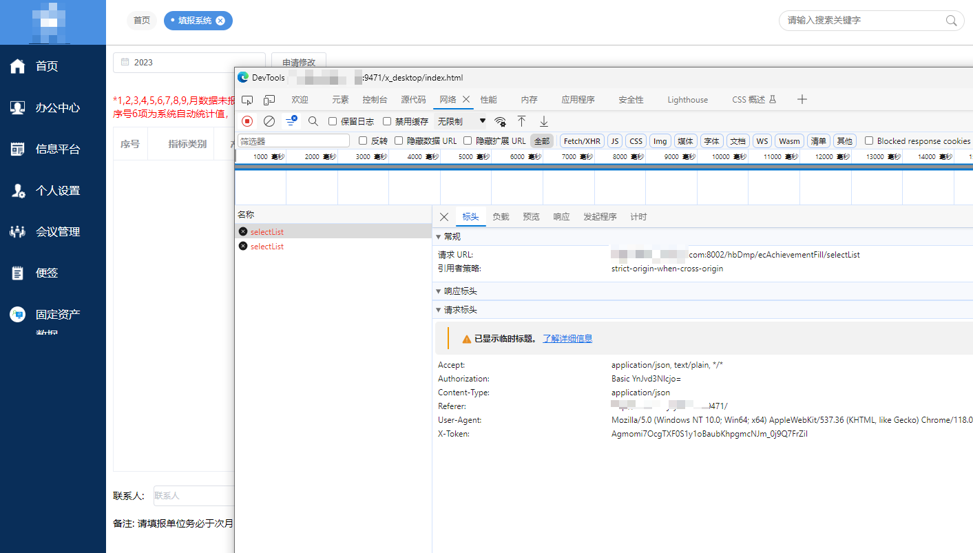Collapse the 常规 section
973x553 pixels.
click(439, 237)
